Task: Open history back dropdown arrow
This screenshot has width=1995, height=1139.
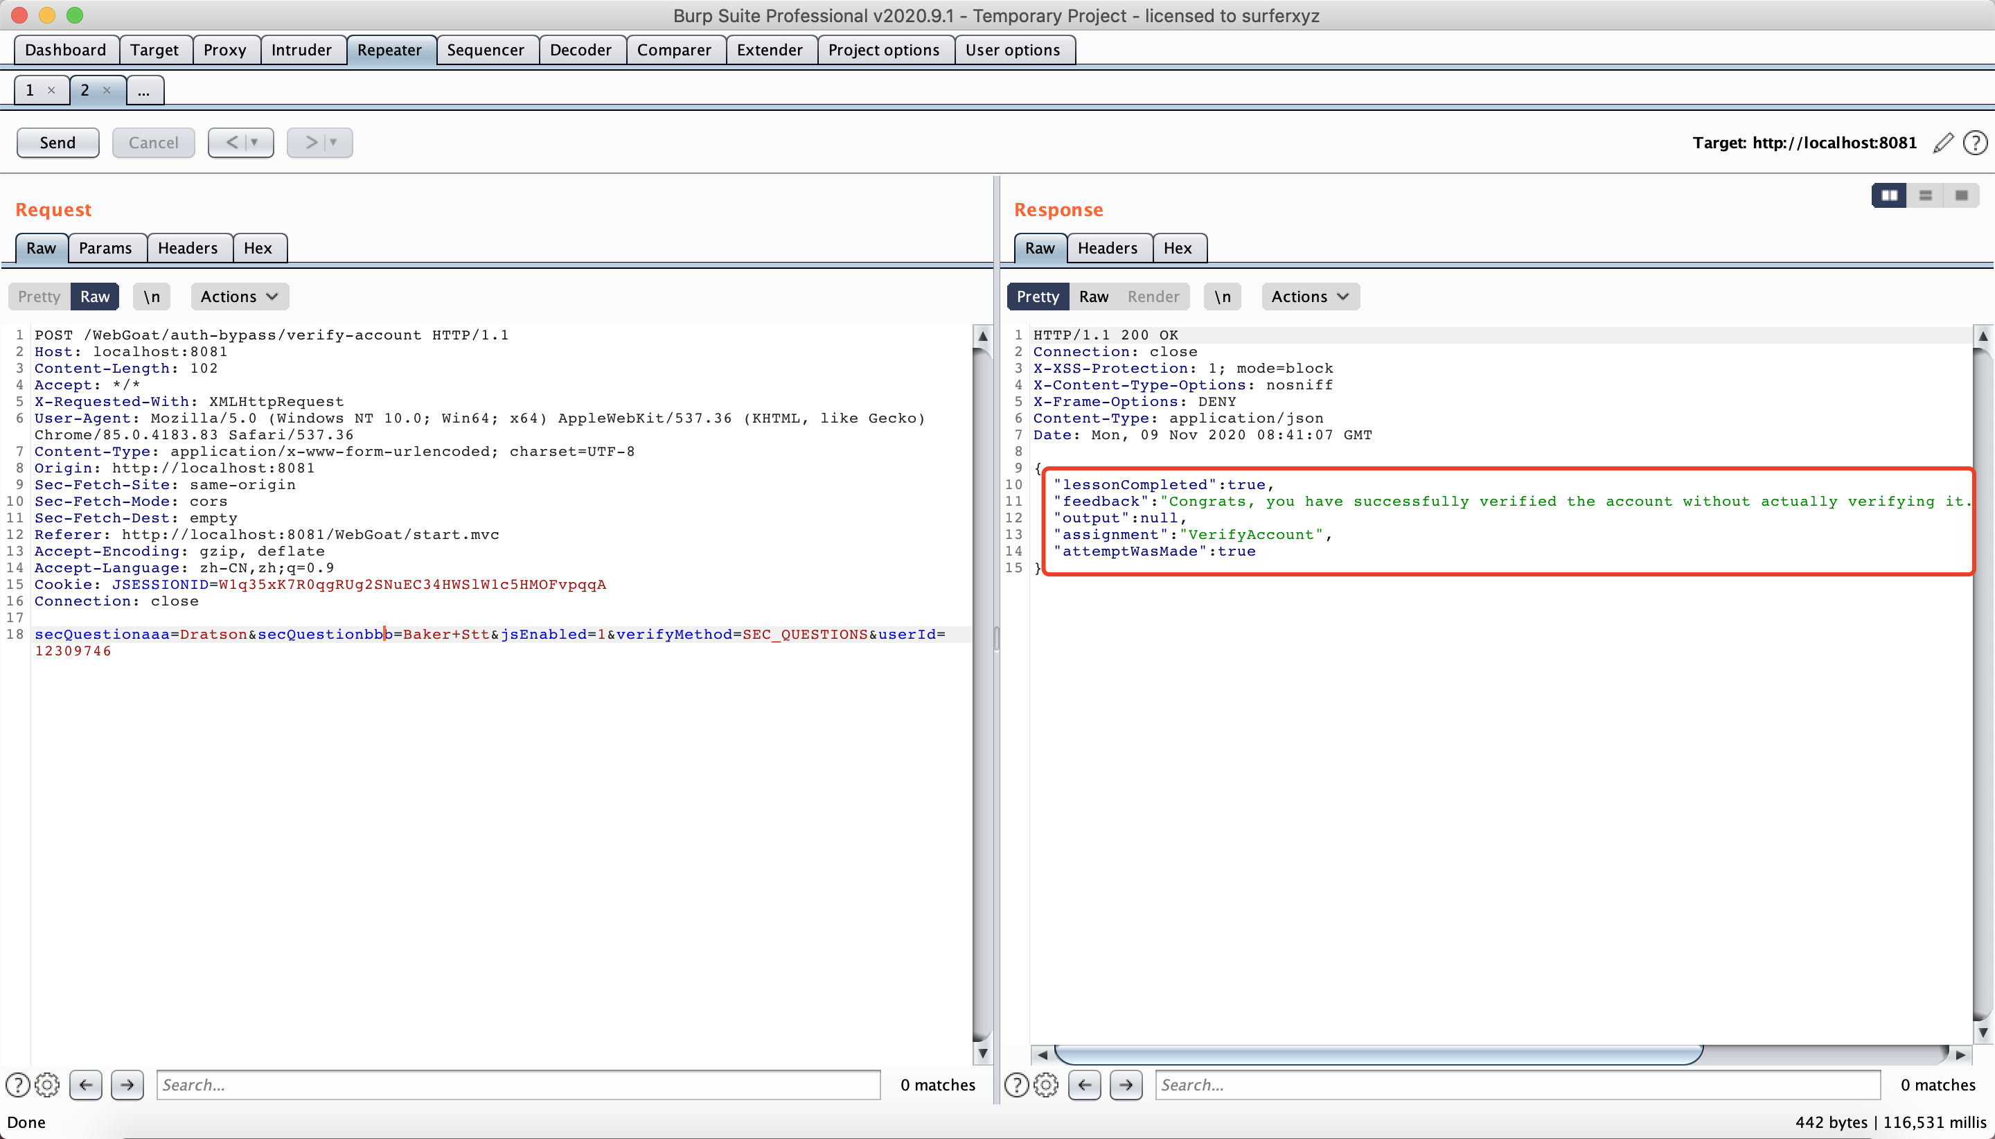Action: tap(254, 143)
